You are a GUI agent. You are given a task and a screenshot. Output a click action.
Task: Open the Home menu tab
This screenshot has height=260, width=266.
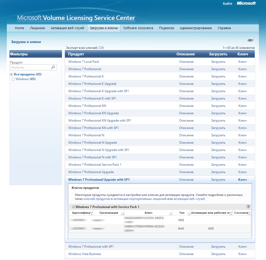19,28
